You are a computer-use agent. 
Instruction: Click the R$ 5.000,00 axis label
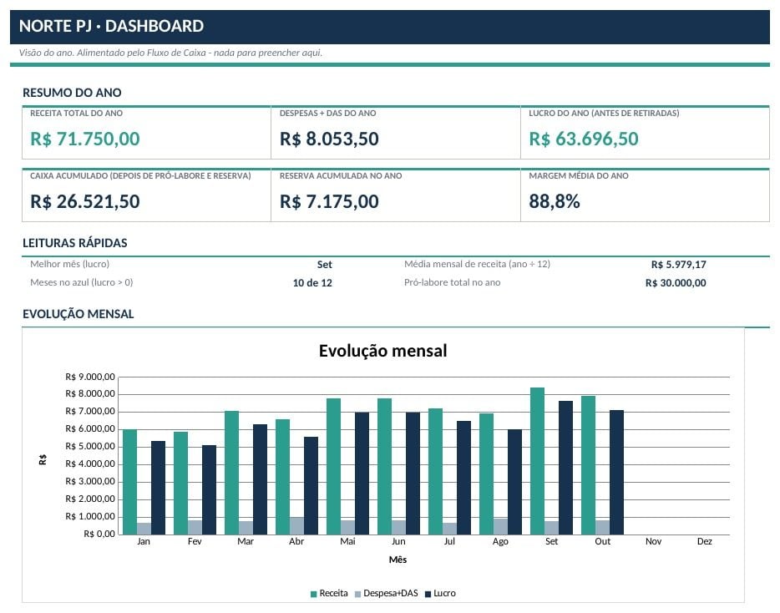pos(90,446)
